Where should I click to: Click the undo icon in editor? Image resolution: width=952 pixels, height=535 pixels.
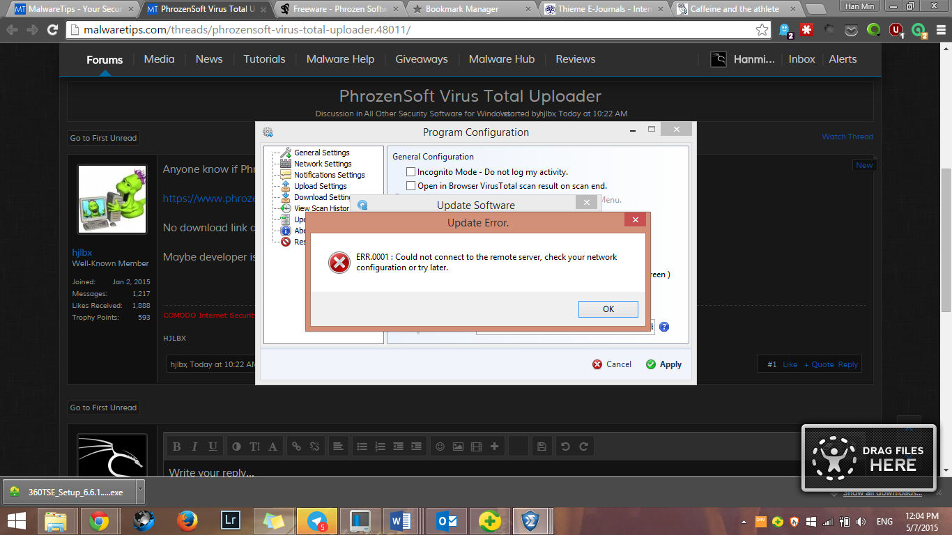(x=565, y=447)
